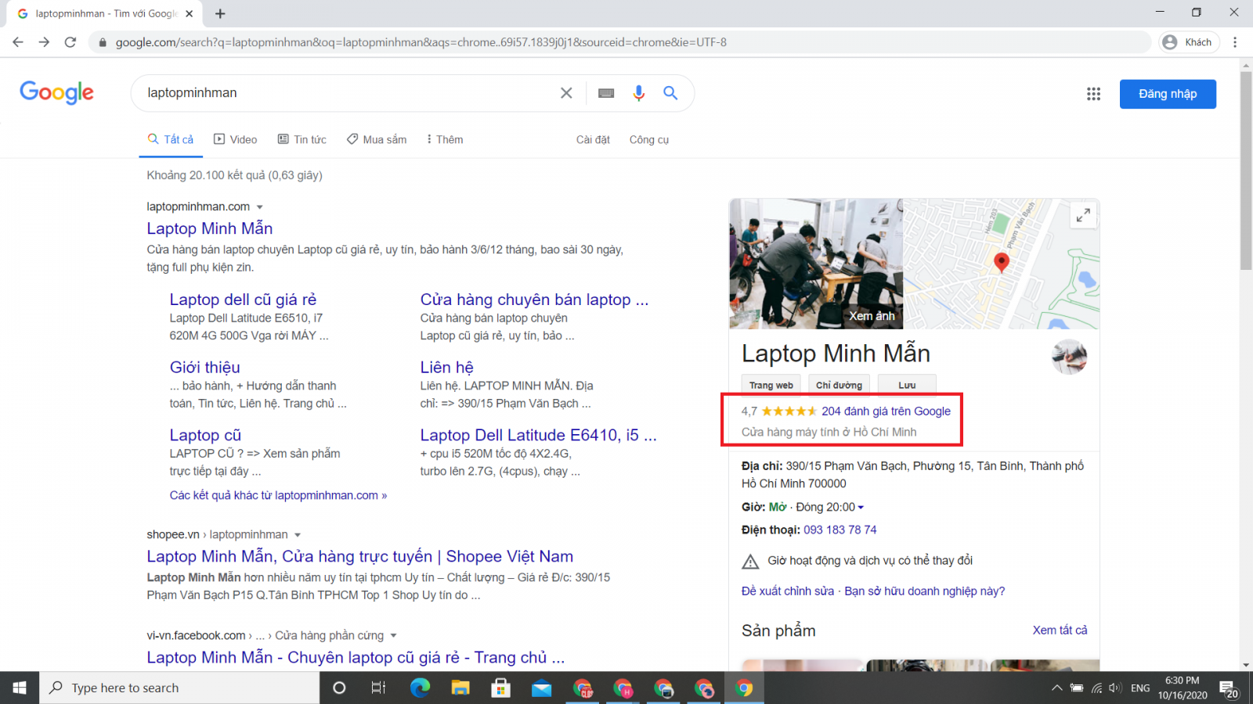Viewport: 1253px width, 704px height.
Task: Open the Windows Start menu
Action: [x=20, y=688]
